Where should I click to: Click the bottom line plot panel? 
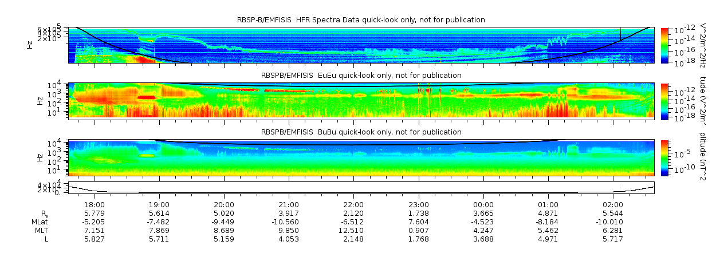(361, 187)
